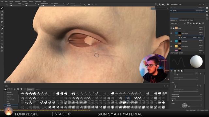Add a new folder in Layers panel
This screenshot has width=209, height=117.
click(x=200, y=23)
